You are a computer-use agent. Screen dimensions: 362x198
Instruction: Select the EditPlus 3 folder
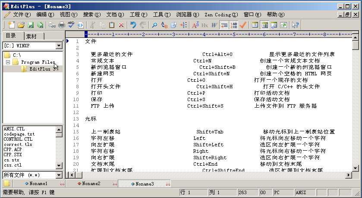pyautogui.click(x=43, y=69)
